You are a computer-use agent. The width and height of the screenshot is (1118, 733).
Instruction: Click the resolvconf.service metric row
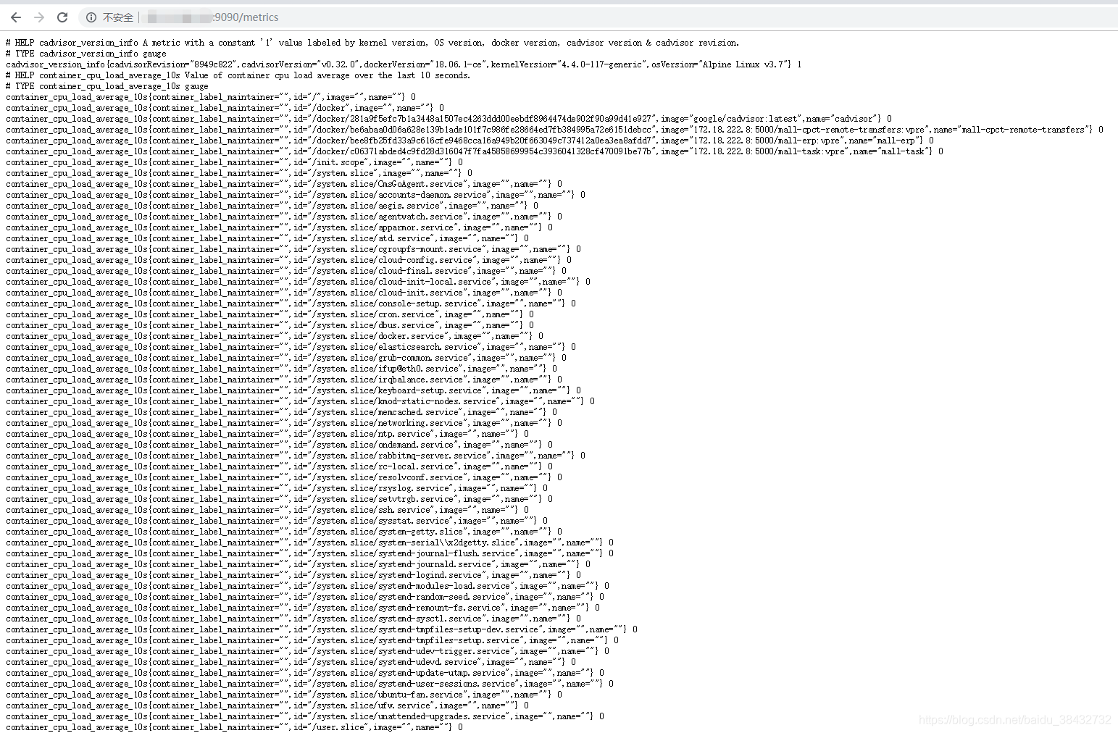point(284,477)
